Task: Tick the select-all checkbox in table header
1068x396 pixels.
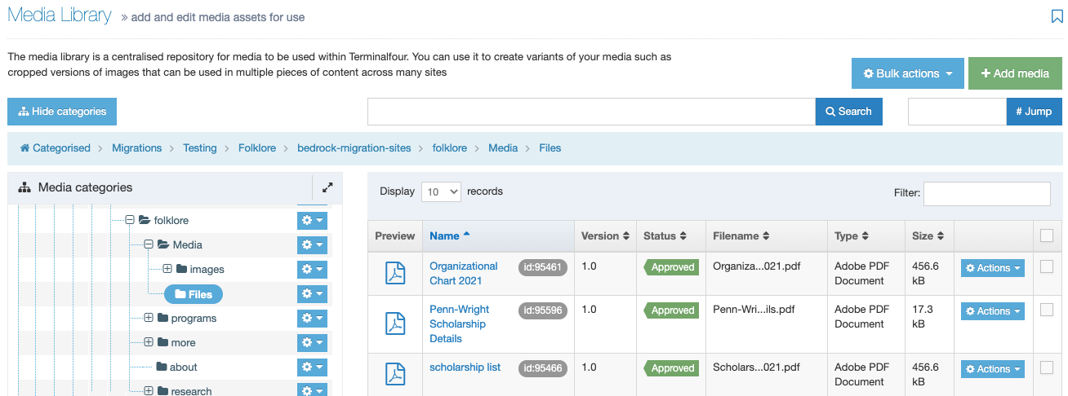Action: (1047, 235)
